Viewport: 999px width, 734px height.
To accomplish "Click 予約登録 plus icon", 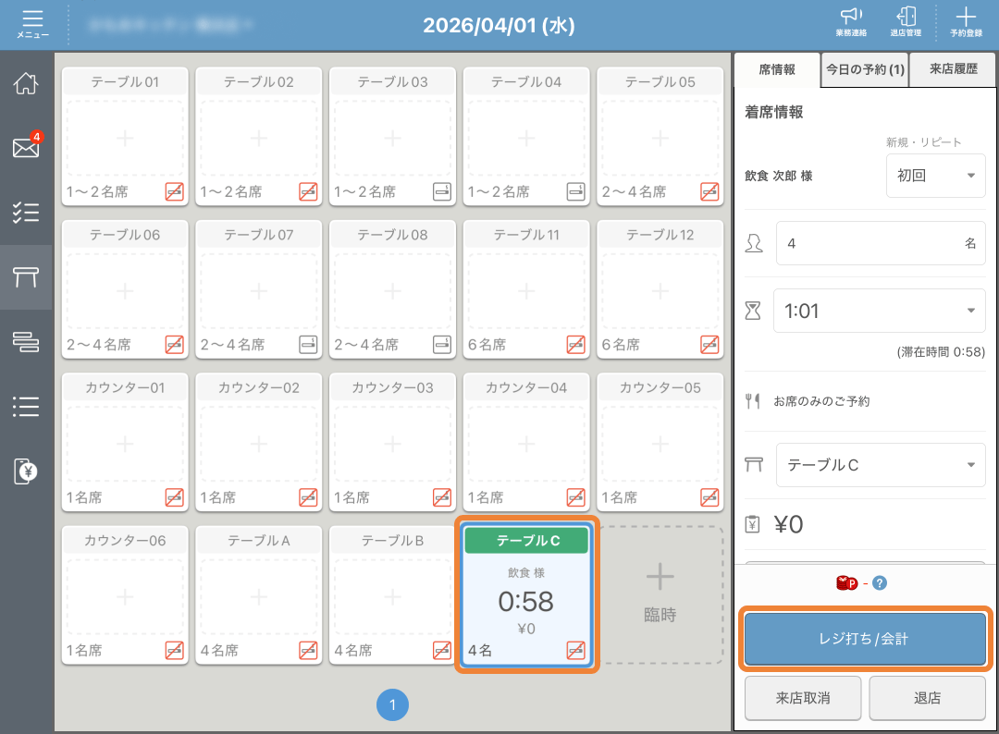I will coord(965,22).
